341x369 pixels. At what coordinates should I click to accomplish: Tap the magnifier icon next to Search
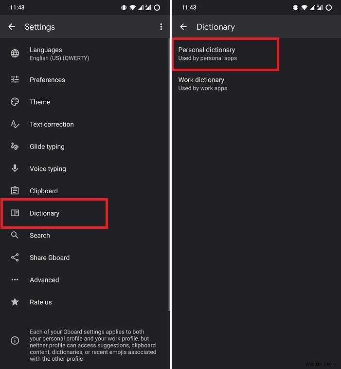15,235
